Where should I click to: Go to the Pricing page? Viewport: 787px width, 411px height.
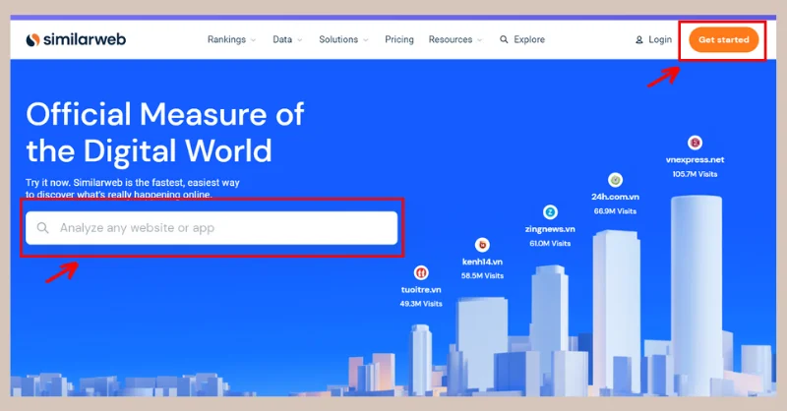point(399,39)
